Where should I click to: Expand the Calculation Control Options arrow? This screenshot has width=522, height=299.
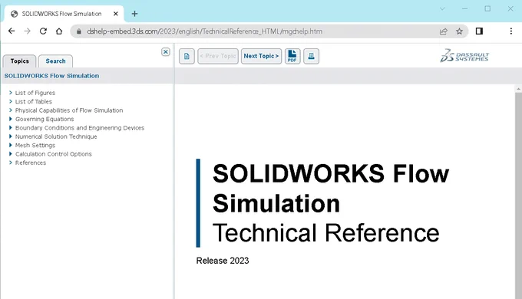[x=11, y=154]
